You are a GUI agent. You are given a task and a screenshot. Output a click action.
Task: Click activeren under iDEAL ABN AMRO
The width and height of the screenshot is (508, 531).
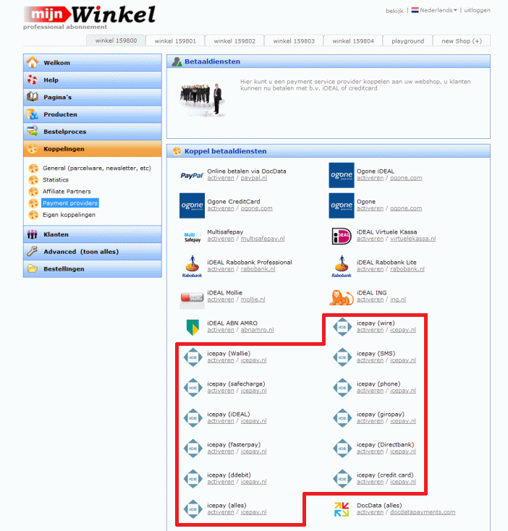(x=221, y=329)
